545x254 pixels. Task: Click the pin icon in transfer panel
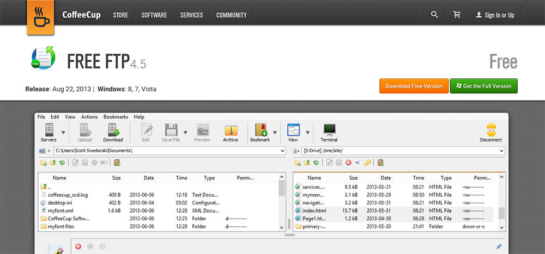tap(499, 246)
